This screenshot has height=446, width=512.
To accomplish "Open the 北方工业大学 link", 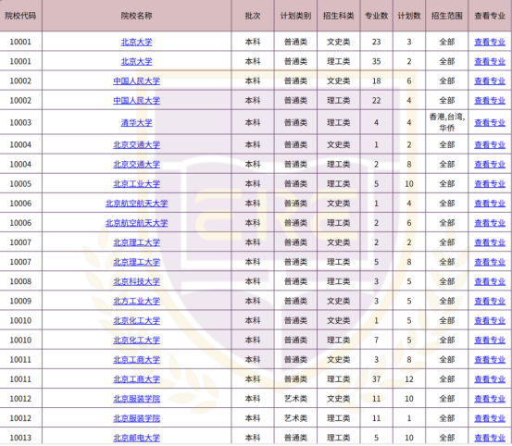I will click(136, 301).
